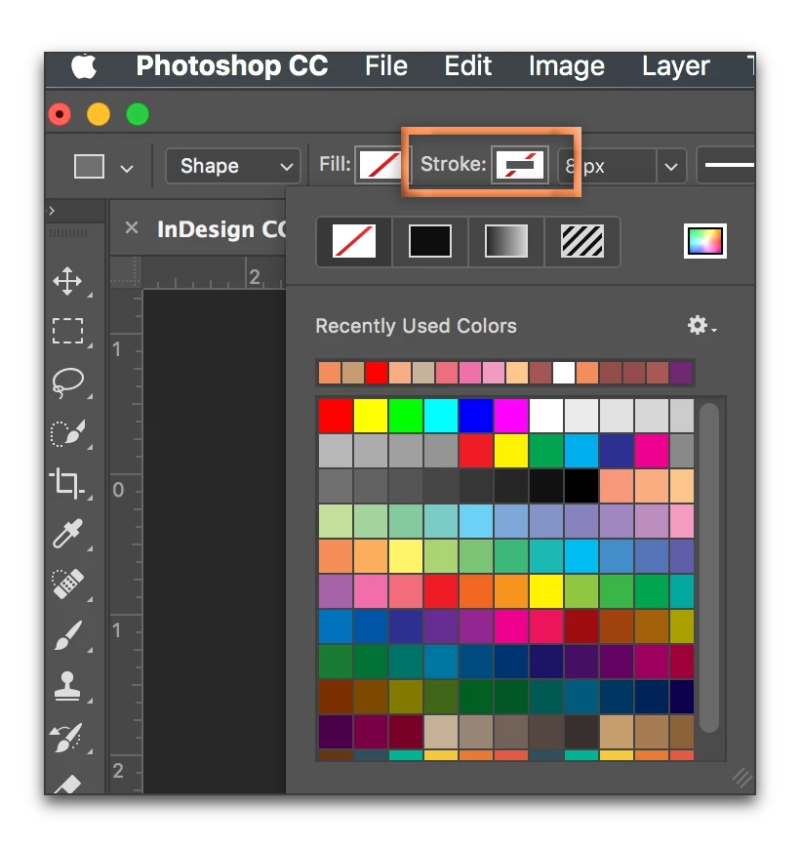Pick the red recently used color
Viewport: 801px width, 846px height.
377,373
